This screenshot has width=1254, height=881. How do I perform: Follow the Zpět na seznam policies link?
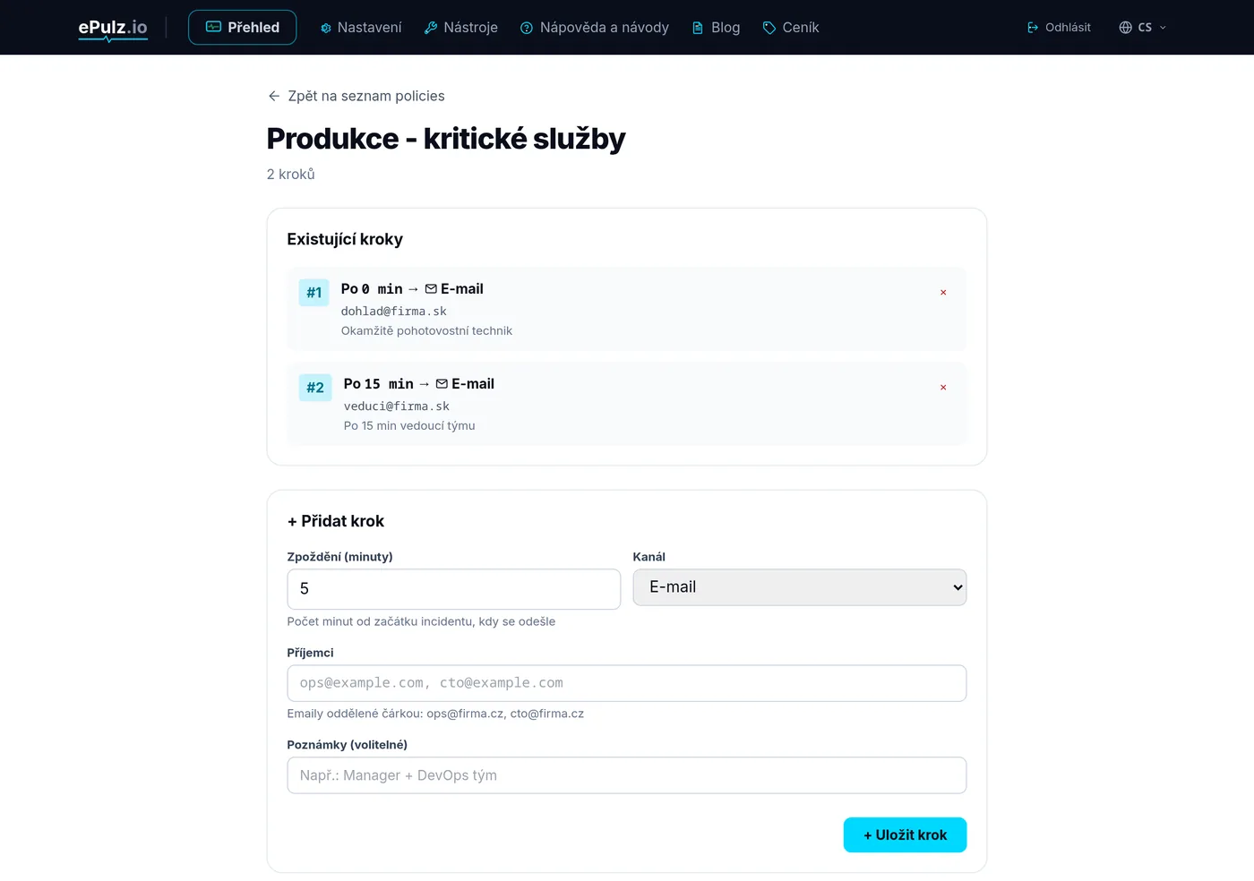[356, 96]
